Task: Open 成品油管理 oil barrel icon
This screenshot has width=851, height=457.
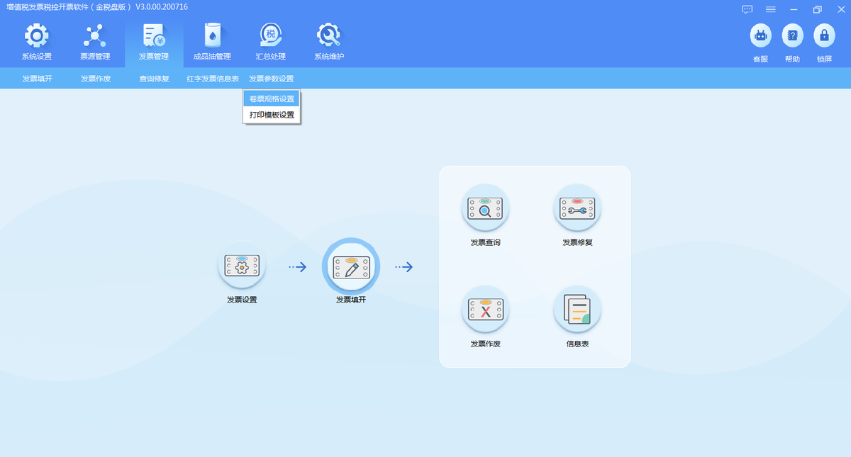Action: point(212,35)
